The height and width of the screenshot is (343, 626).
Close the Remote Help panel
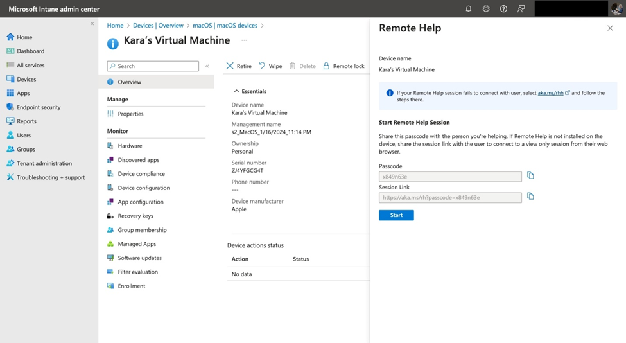(x=610, y=28)
